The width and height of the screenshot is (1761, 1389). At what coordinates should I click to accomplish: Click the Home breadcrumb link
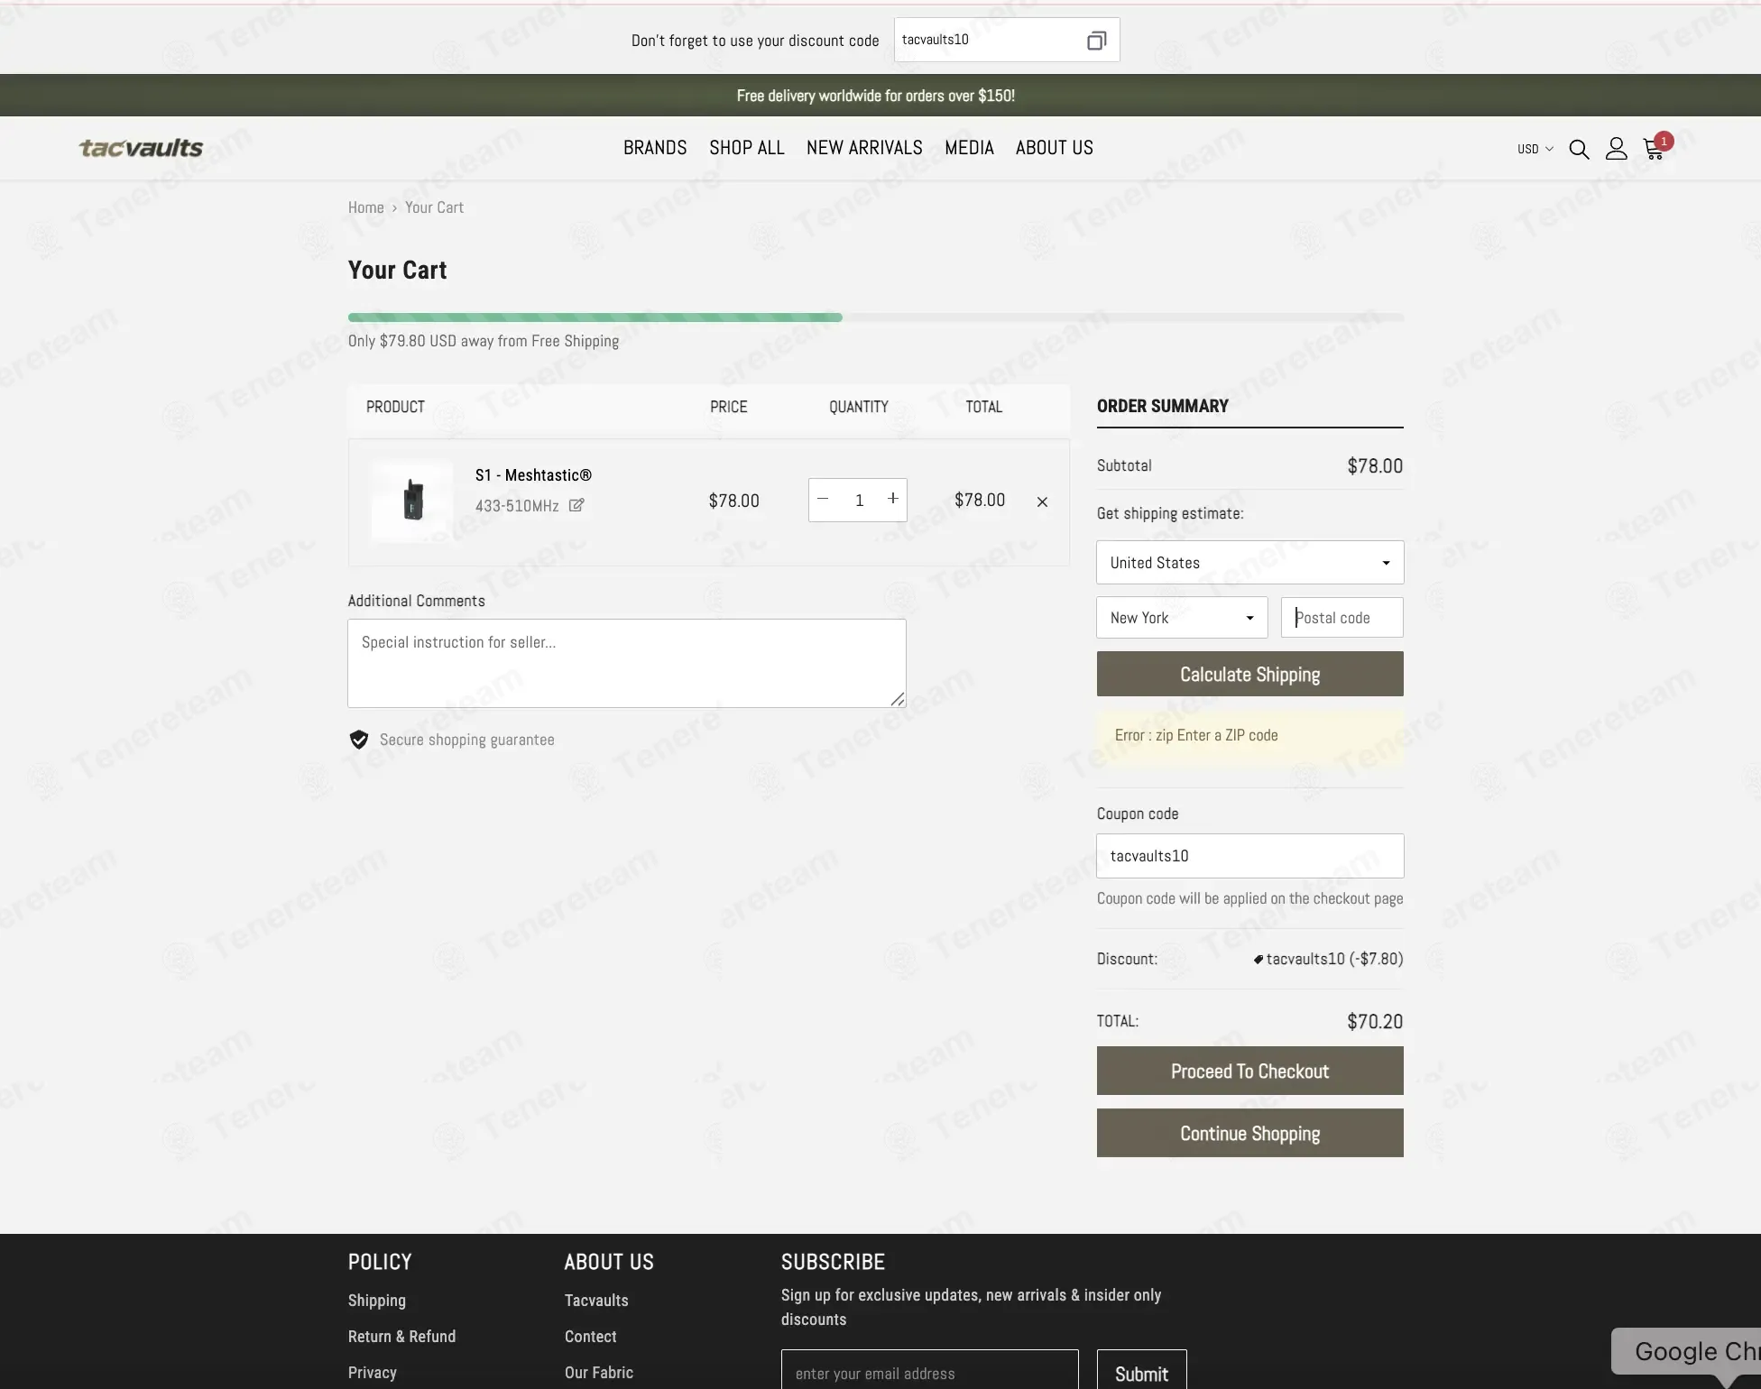click(365, 207)
